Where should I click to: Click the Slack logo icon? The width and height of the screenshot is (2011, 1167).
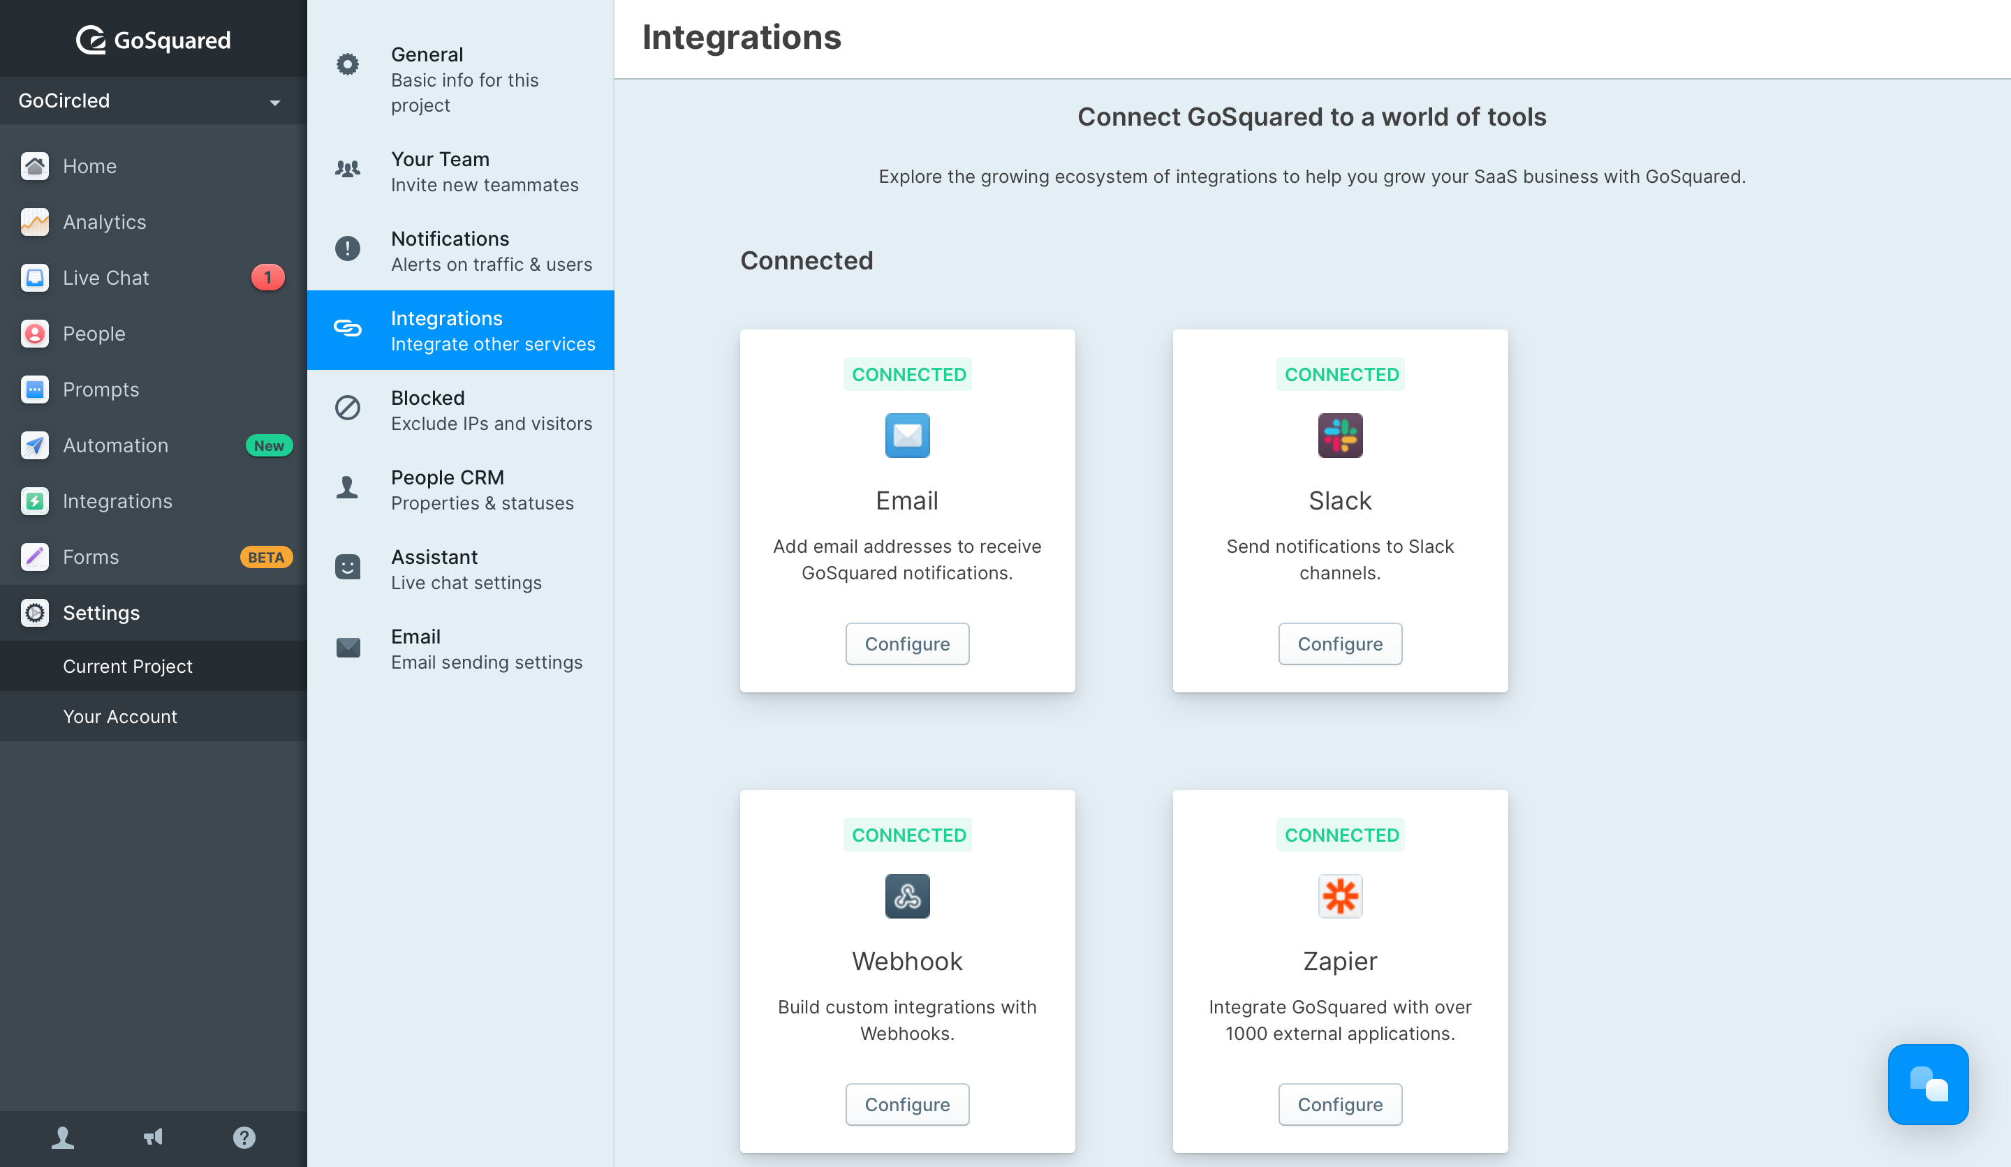click(1340, 436)
